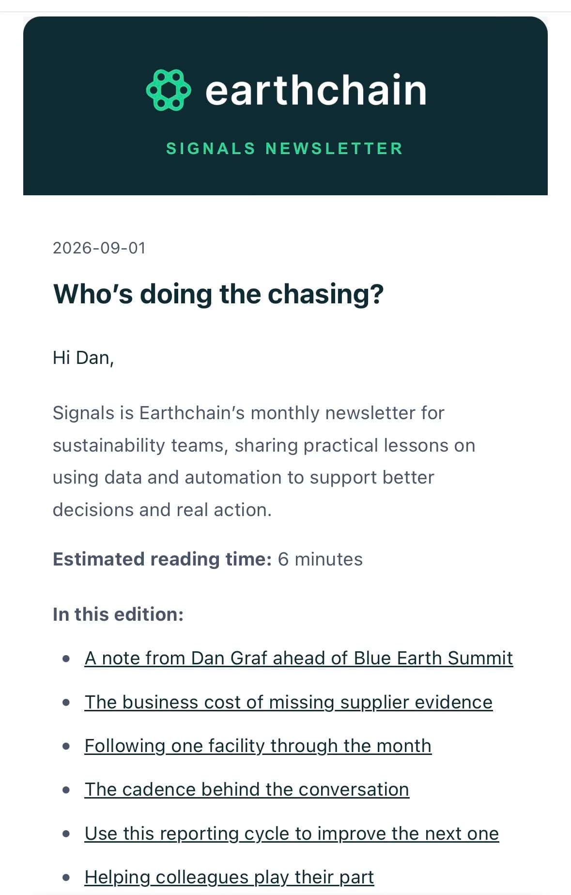Image resolution: width=571 pixels, height=895 pixels.
Task: Click the 6 minutes reading time value
Action: click(320, 559)
